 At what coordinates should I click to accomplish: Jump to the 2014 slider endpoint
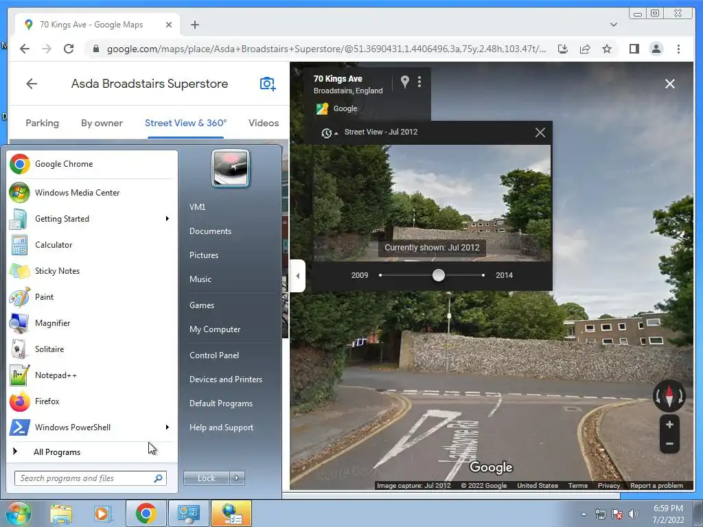tap(483, 275)
